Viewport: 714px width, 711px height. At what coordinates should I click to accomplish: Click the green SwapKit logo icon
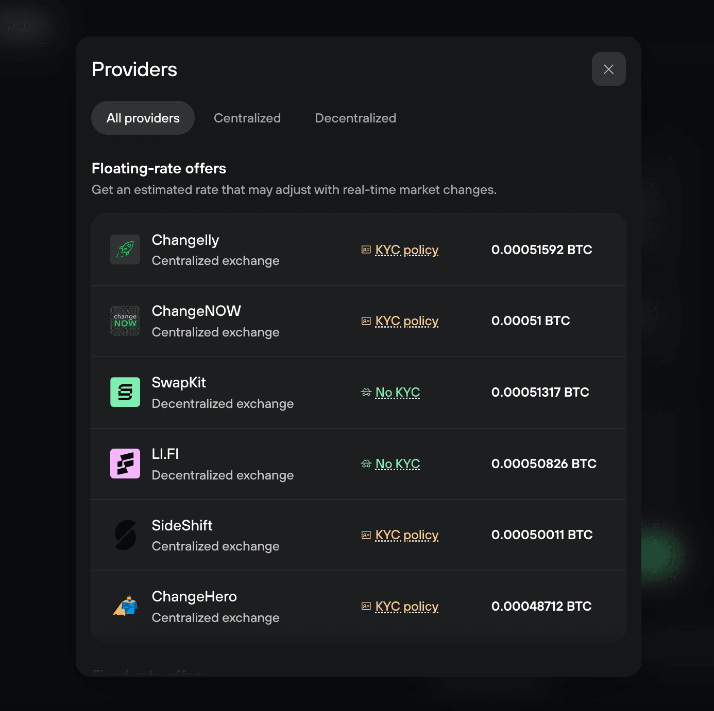[x=125, y=392]
